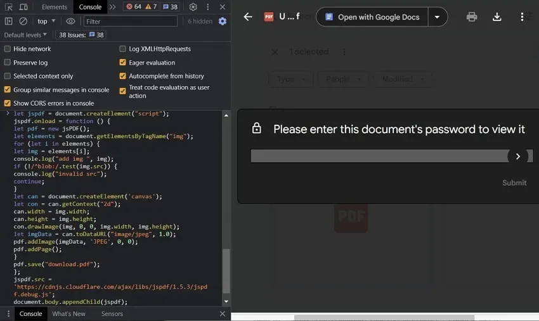Print the document

[472, 17]
